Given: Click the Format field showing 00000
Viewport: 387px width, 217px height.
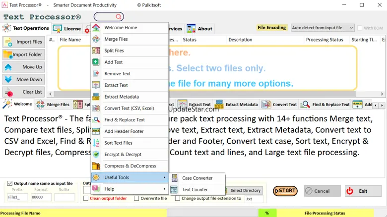Looking at the screenshot, I should (x=41, y=197).
